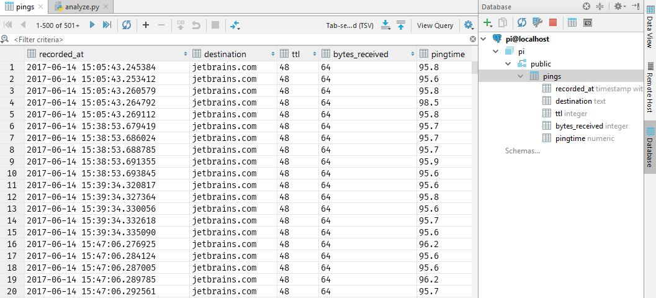The height and width of the screenshot is (298, 656).
Task: Open the Remote Host side tab
Action: tap(650, 88)
